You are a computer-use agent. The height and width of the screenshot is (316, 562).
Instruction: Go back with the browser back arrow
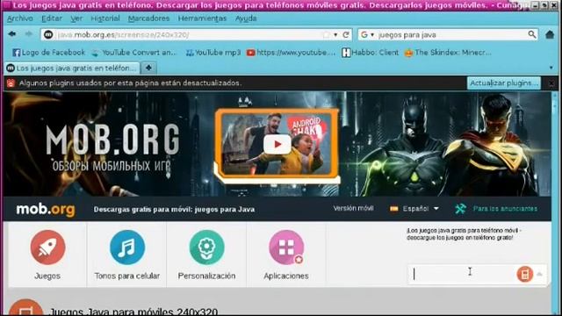click(x=11, y=34)
